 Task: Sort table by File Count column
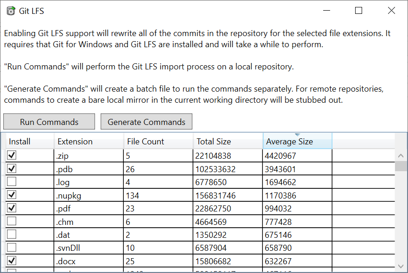159,141
